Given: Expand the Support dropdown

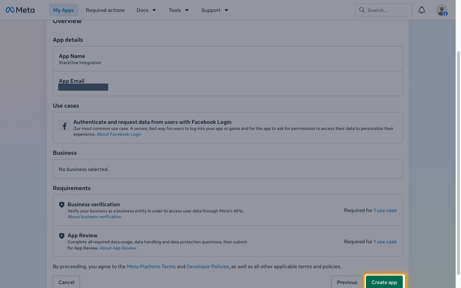Looking at the screenshot, I should [215, 10].
